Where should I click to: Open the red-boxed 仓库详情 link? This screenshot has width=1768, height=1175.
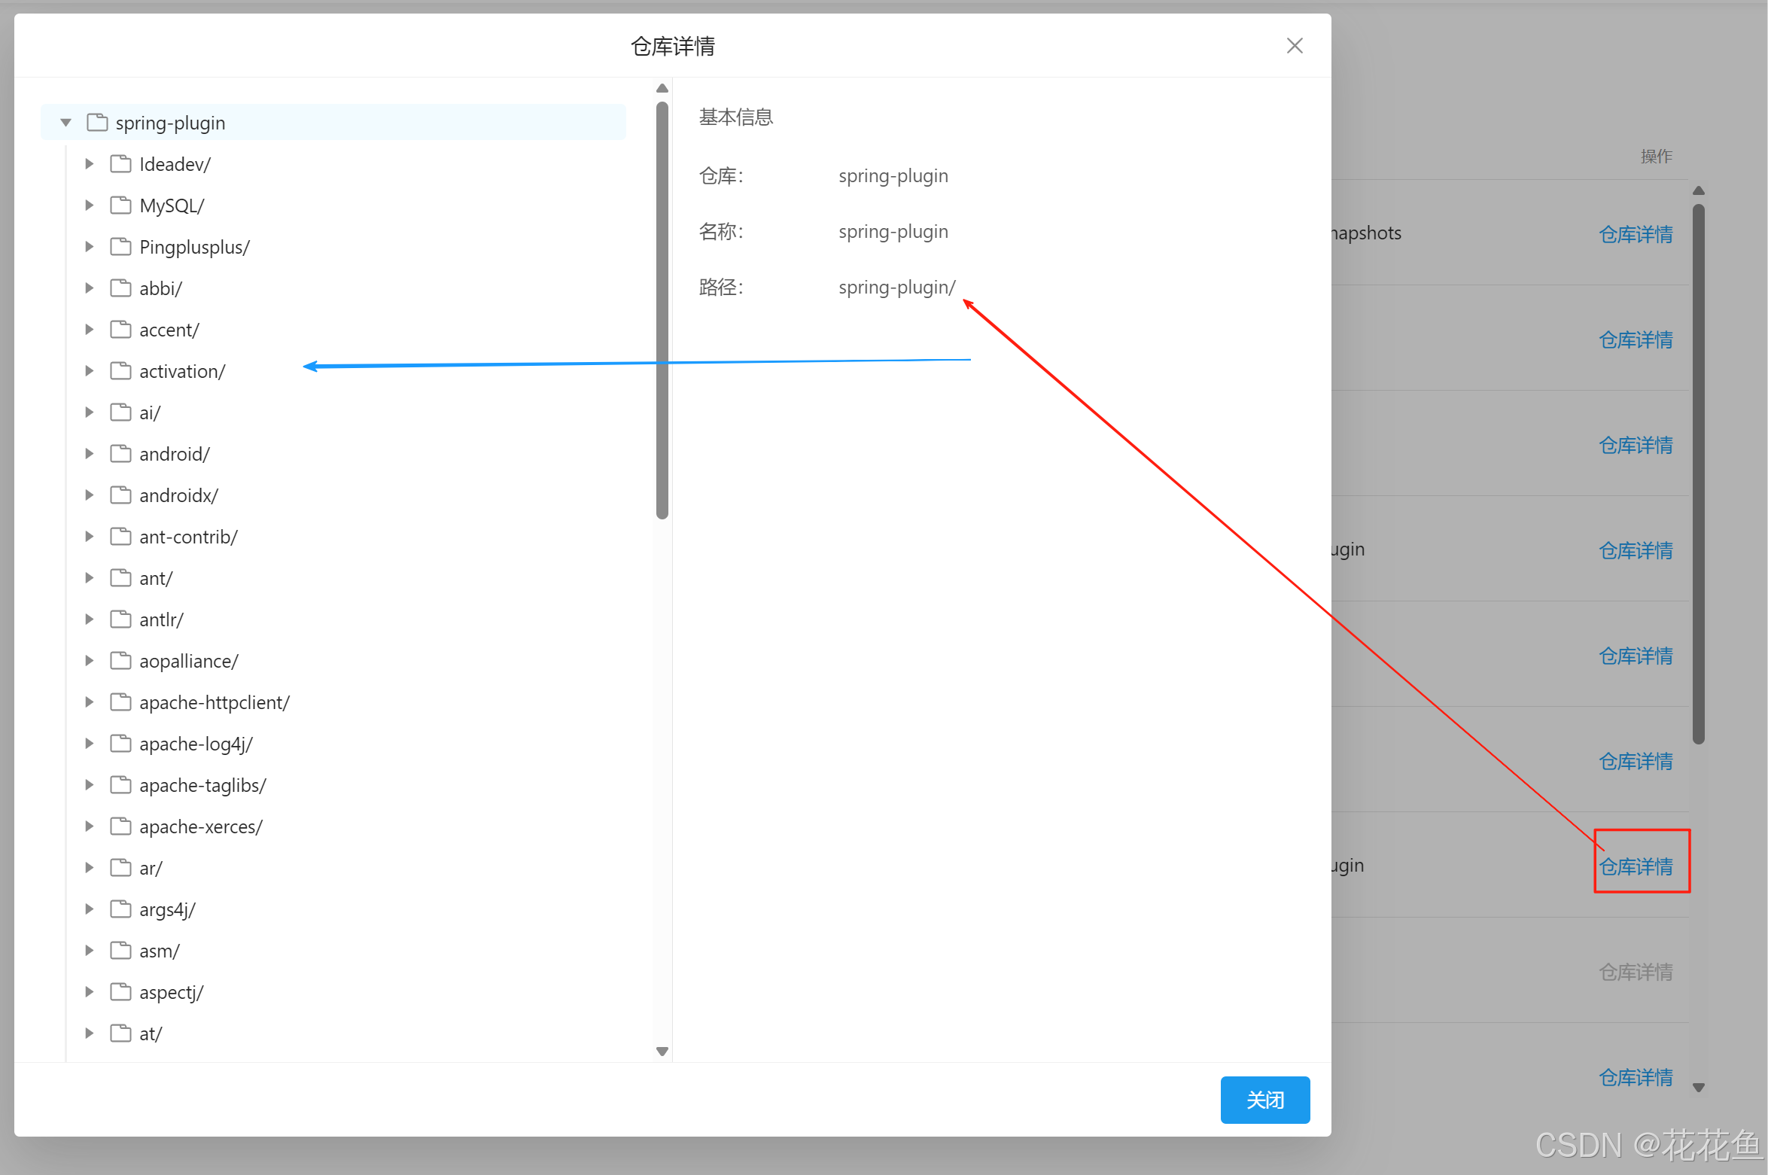1636,866
